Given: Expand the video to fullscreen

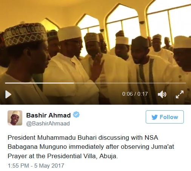Looking at the screenshot, I should pos(180,94).
